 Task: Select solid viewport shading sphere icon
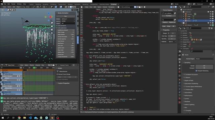71,7
